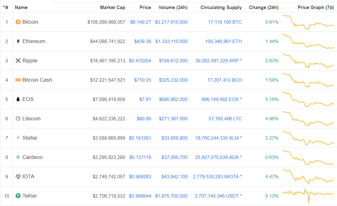This screenshot has height=206, width=337.
Task: Open the Bitcoin Cash name link
Action: (37, 80)
